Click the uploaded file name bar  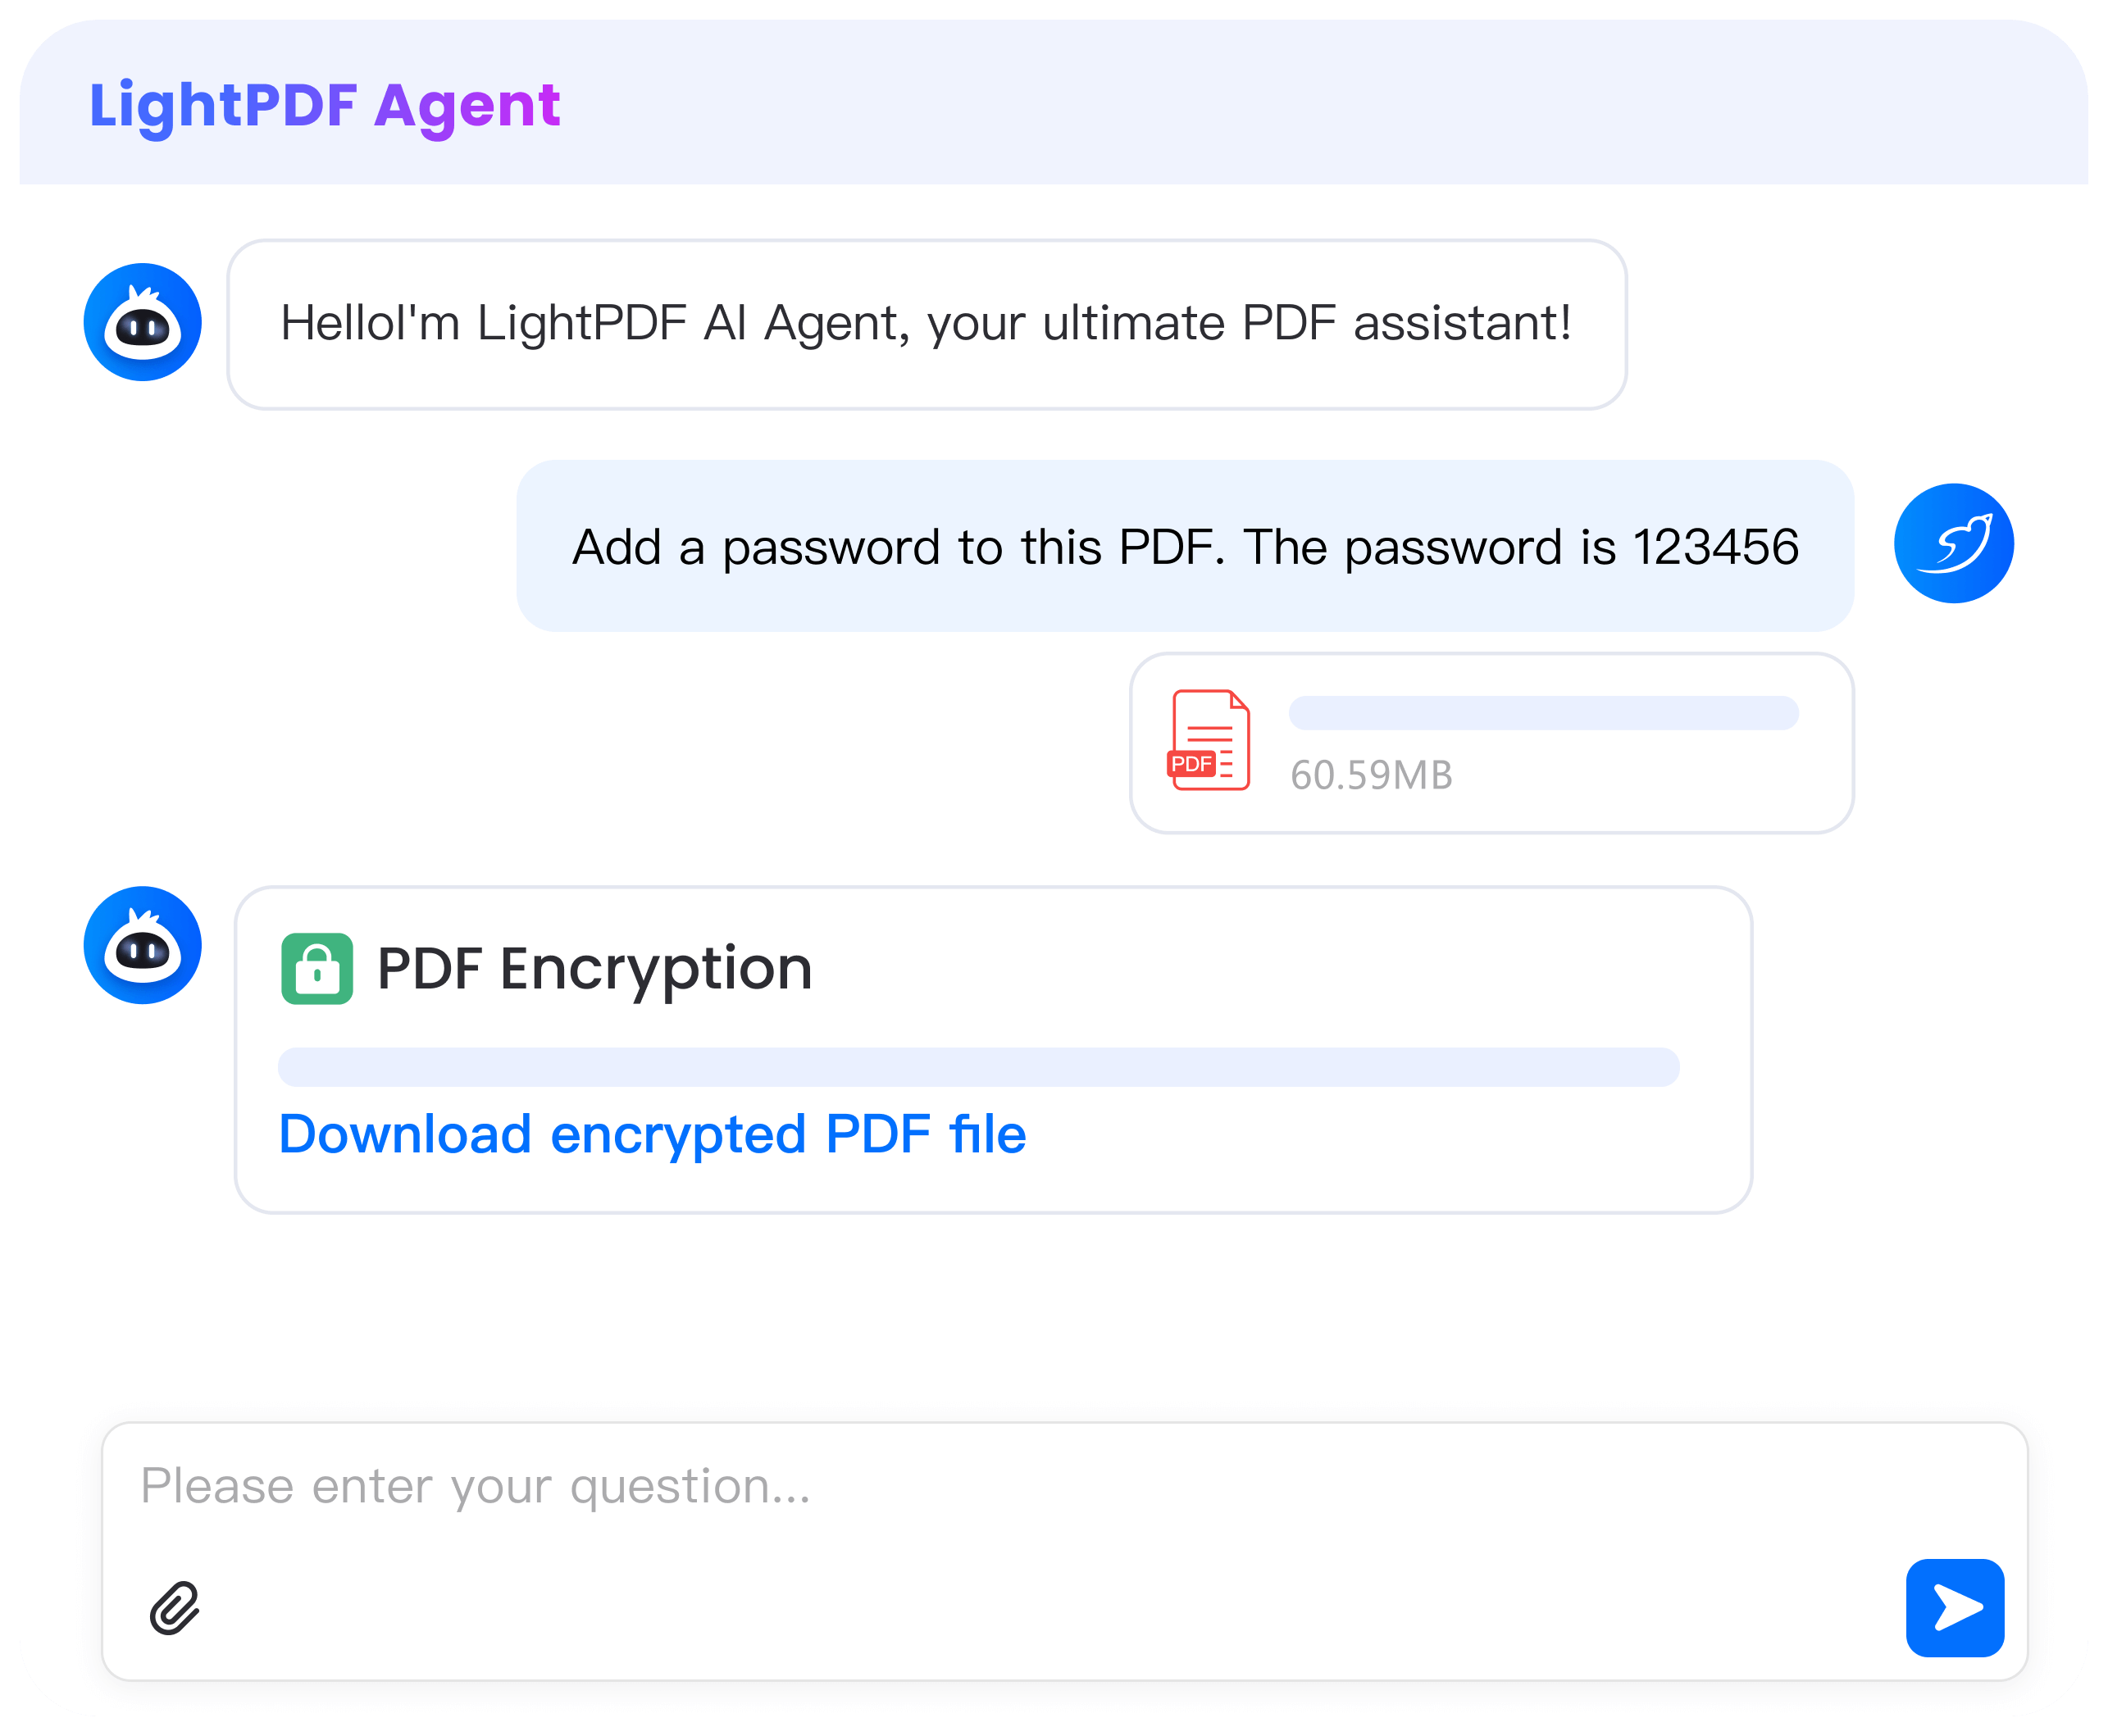(1543, 713)
